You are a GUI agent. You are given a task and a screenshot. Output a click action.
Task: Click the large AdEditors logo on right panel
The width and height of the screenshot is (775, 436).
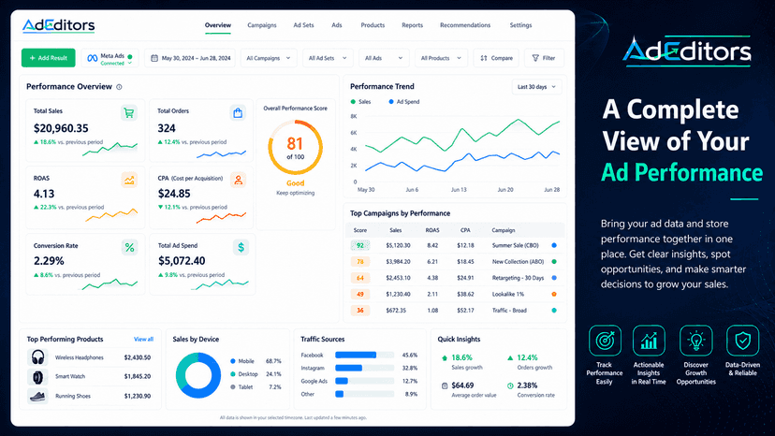coord(687,51)
